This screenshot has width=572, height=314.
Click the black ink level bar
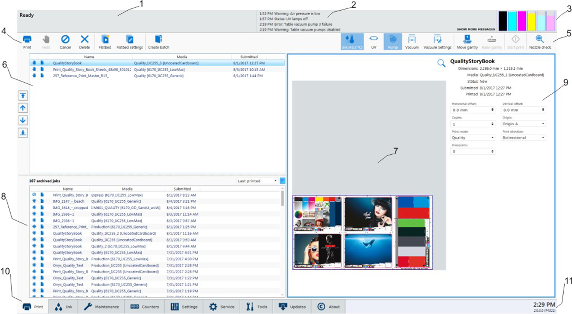pyautogui.click(x=503, y=21)
